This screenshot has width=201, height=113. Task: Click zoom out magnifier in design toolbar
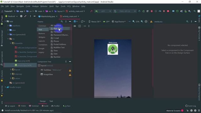tap(133, 22)
